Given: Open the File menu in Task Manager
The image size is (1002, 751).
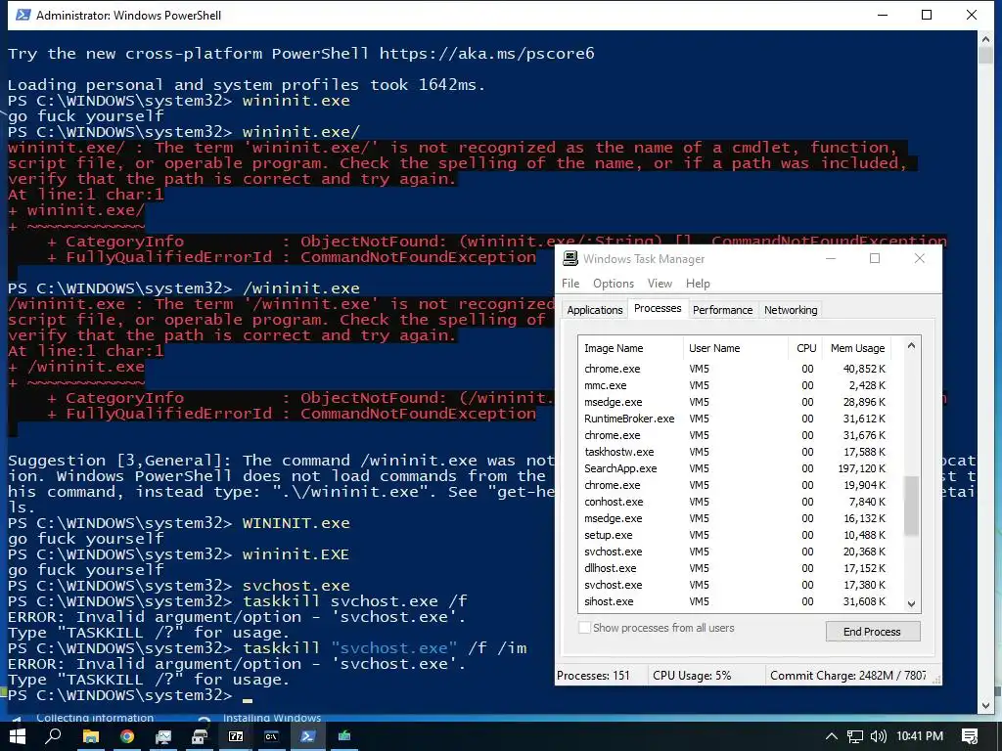Looking at the screenshot, I should point(570,284).
